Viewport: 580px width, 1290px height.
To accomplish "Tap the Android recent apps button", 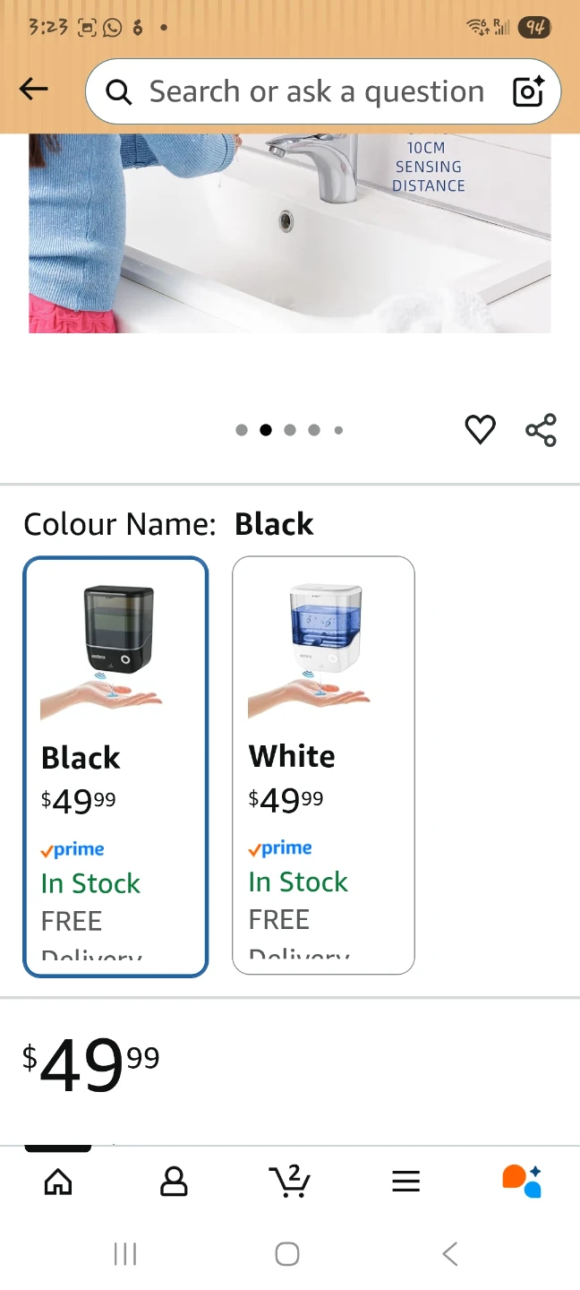I will [x=125, y=1254].
